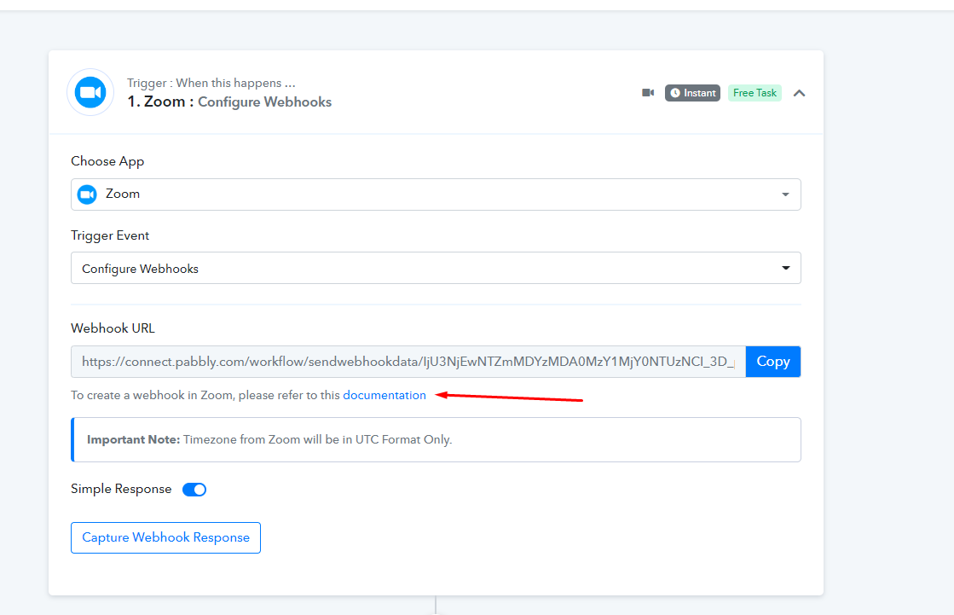Click the Free Task badge
This screenshot has width=954, height=615.
pos(755,93)
